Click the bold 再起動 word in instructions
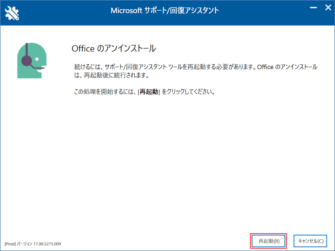The height and width of the screenshot is (251, 335). tap(149, 92)
